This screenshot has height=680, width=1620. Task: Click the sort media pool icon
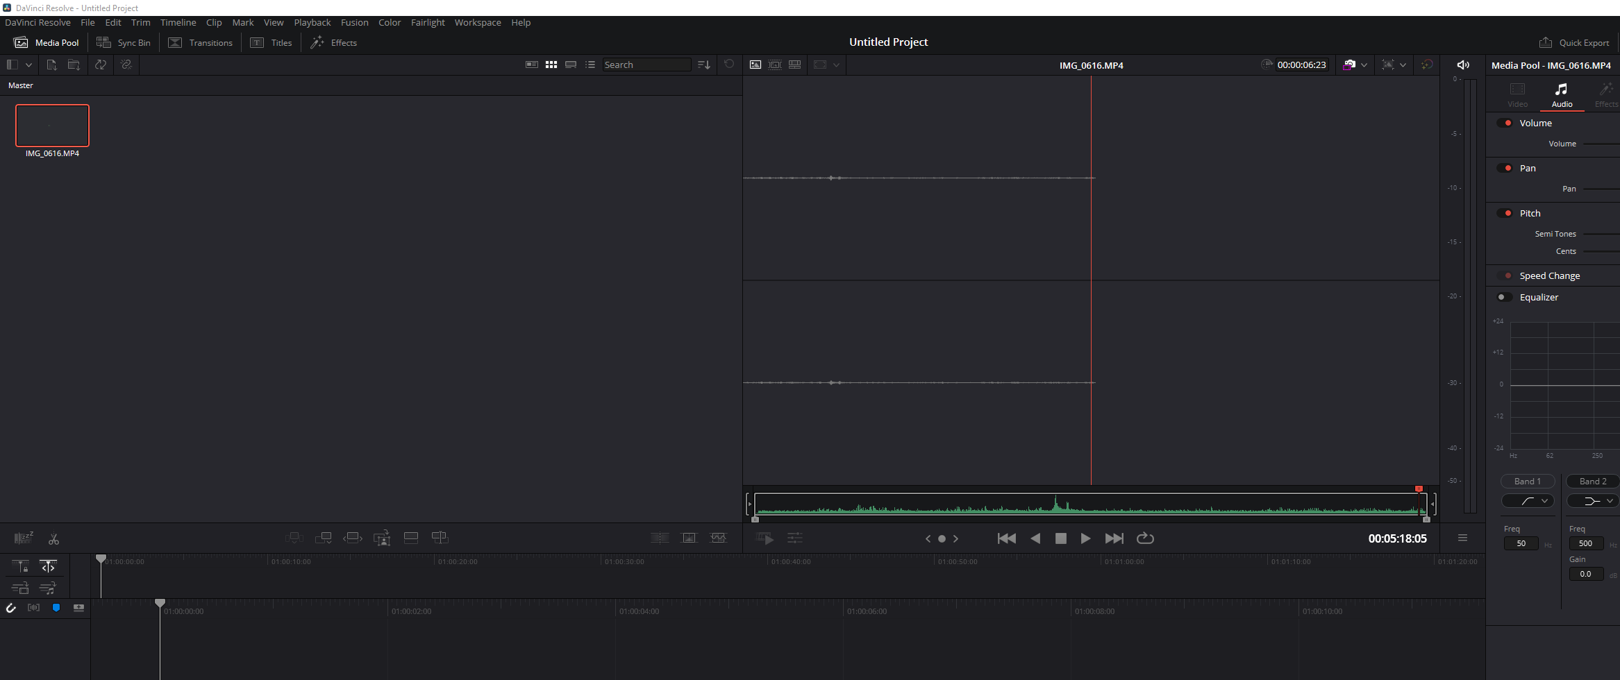pos(703,65)
